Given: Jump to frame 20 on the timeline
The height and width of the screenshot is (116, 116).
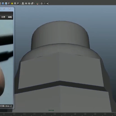Looking at the screenshot, I should [x=95, y=114].
